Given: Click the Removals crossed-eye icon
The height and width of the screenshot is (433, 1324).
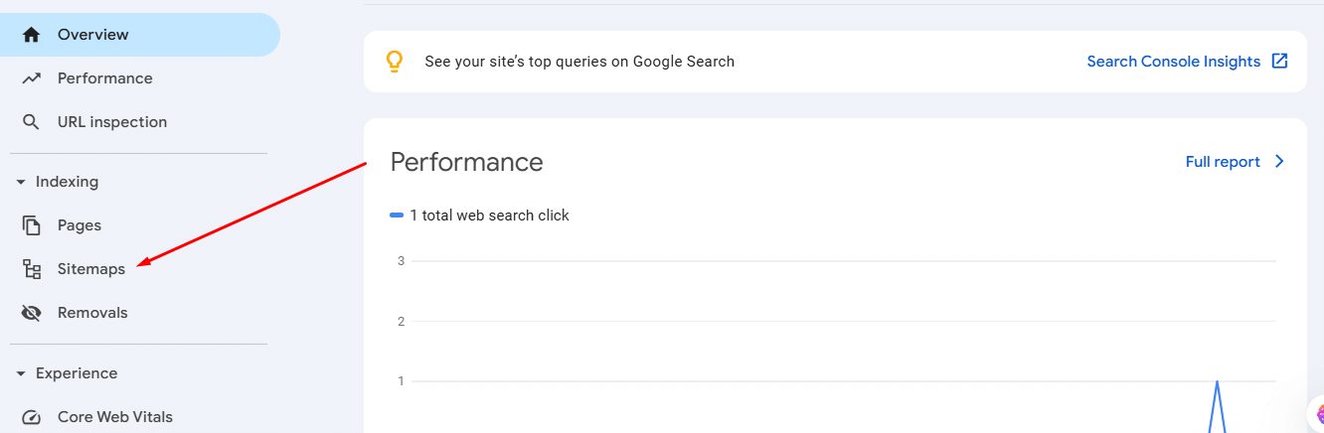Looking at the screenshot, I should 32,313.
